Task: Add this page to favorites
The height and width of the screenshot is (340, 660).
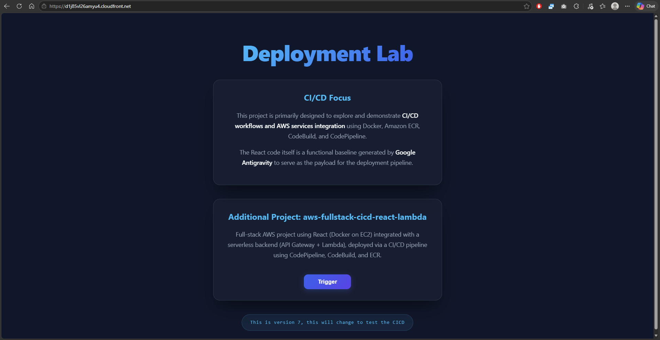Action: click(526, 6)
